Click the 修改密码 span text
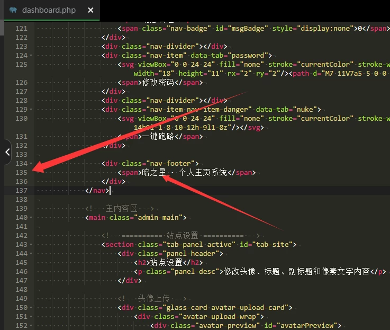This screenshot has width=390, height=330. 159,83
